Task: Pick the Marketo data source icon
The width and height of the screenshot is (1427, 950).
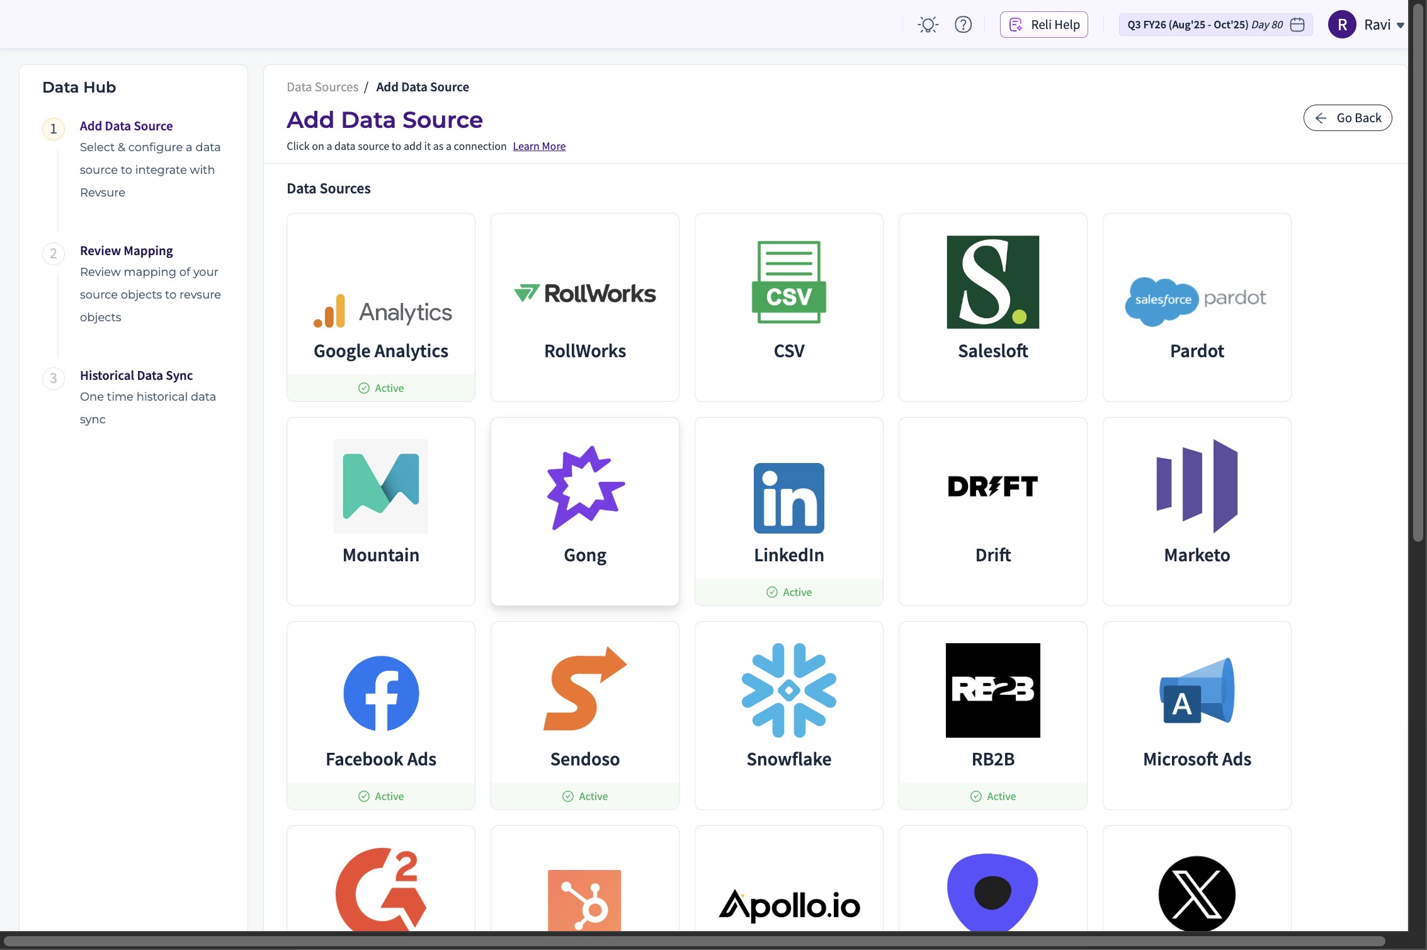Action: [x=1197, y=486]
